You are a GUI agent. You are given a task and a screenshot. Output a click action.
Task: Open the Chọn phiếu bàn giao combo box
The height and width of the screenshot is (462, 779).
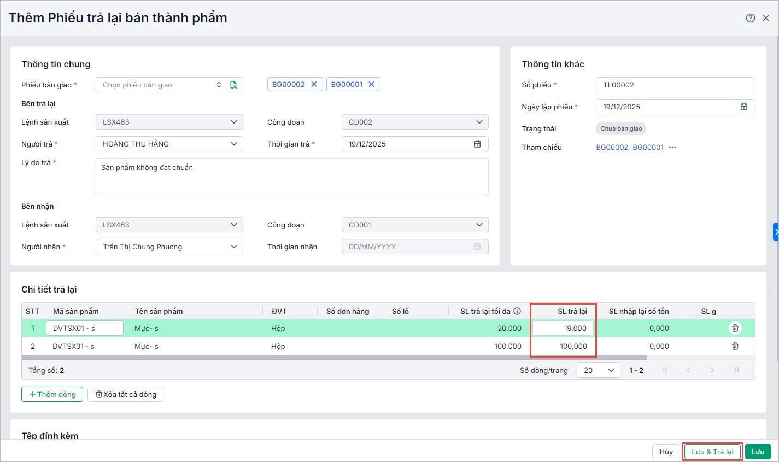(x=161, y=85)
